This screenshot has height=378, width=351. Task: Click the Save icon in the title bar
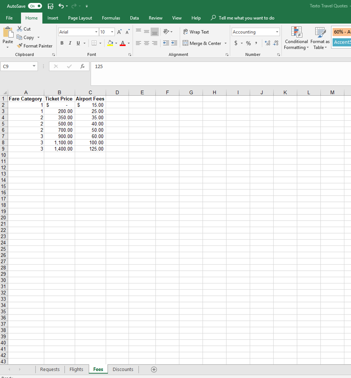50,6
